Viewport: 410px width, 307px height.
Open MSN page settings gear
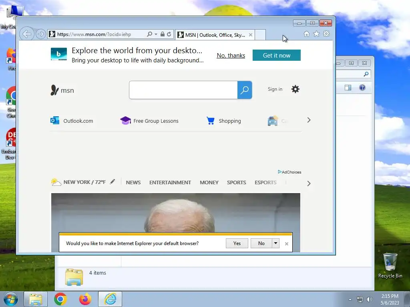(x=295, y=89)
